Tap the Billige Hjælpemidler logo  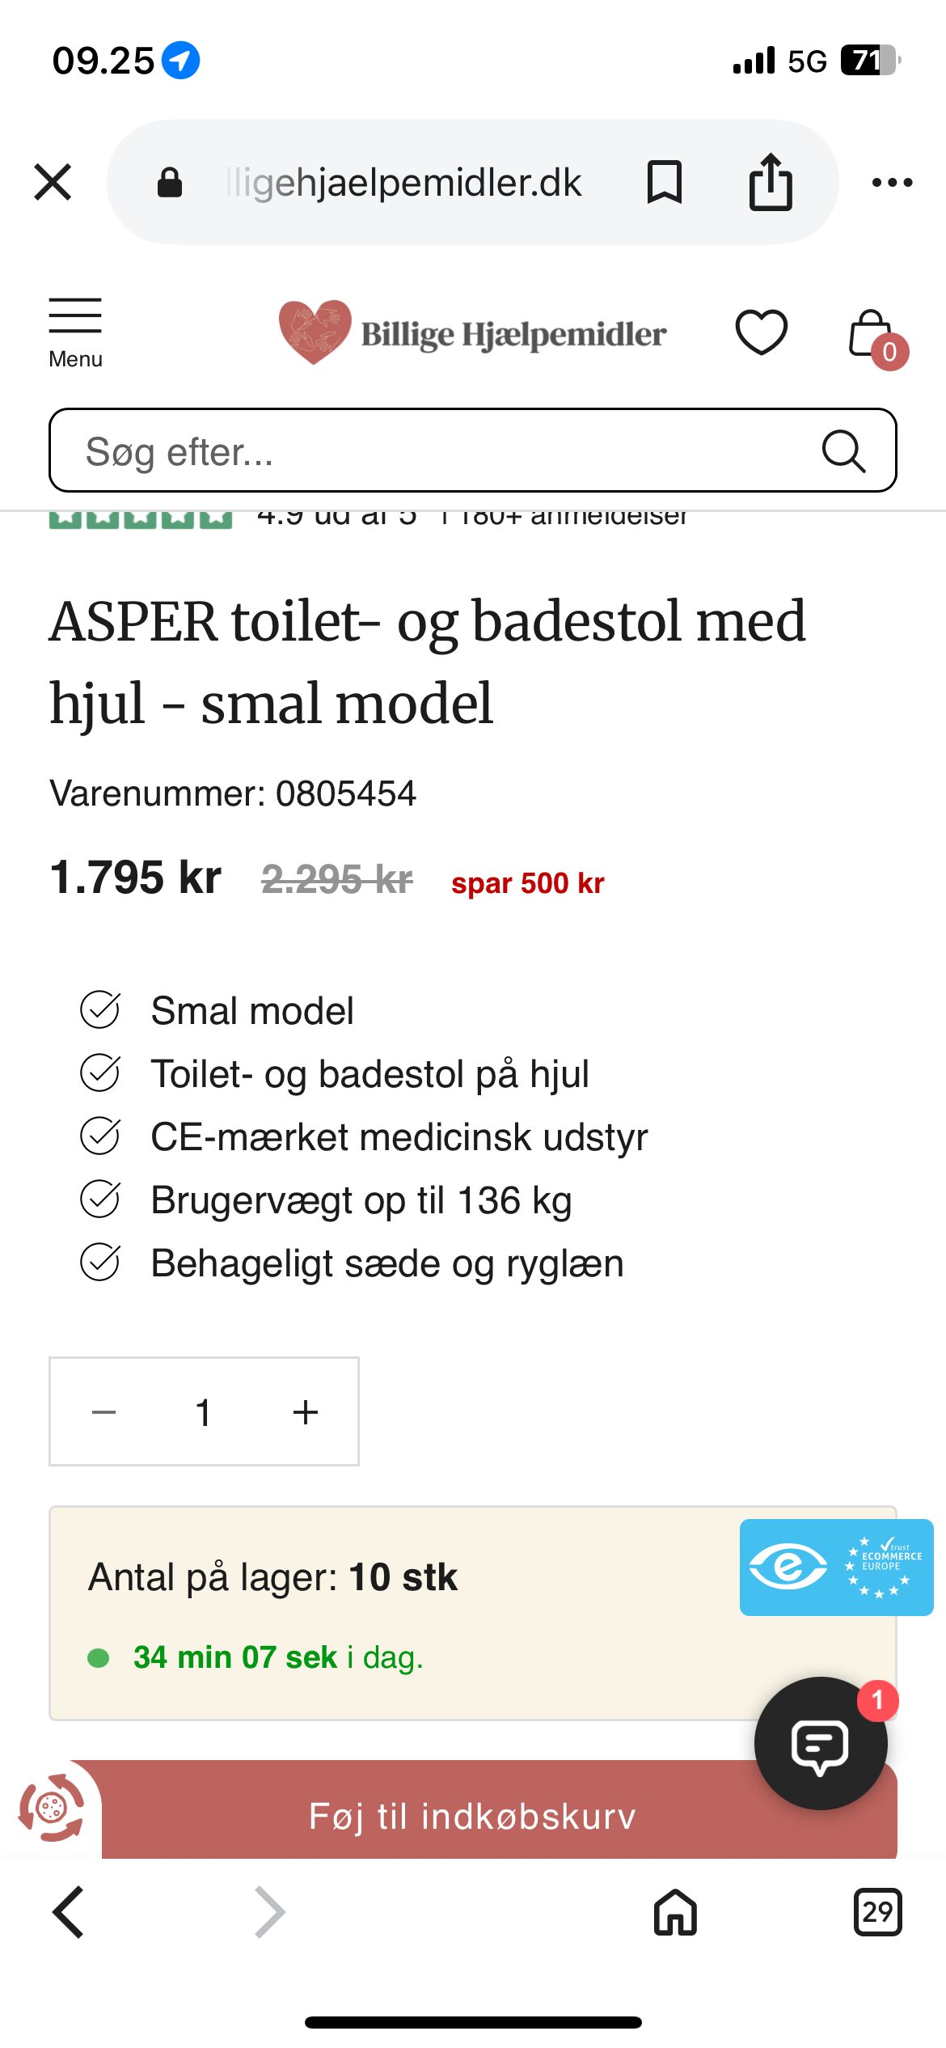[473, 332]
